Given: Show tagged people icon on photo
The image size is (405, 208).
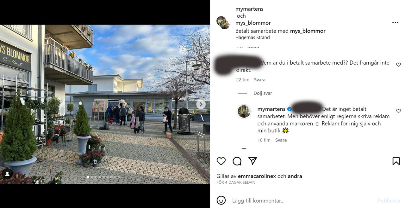Looking at the screenshot, I should point(7,174).
